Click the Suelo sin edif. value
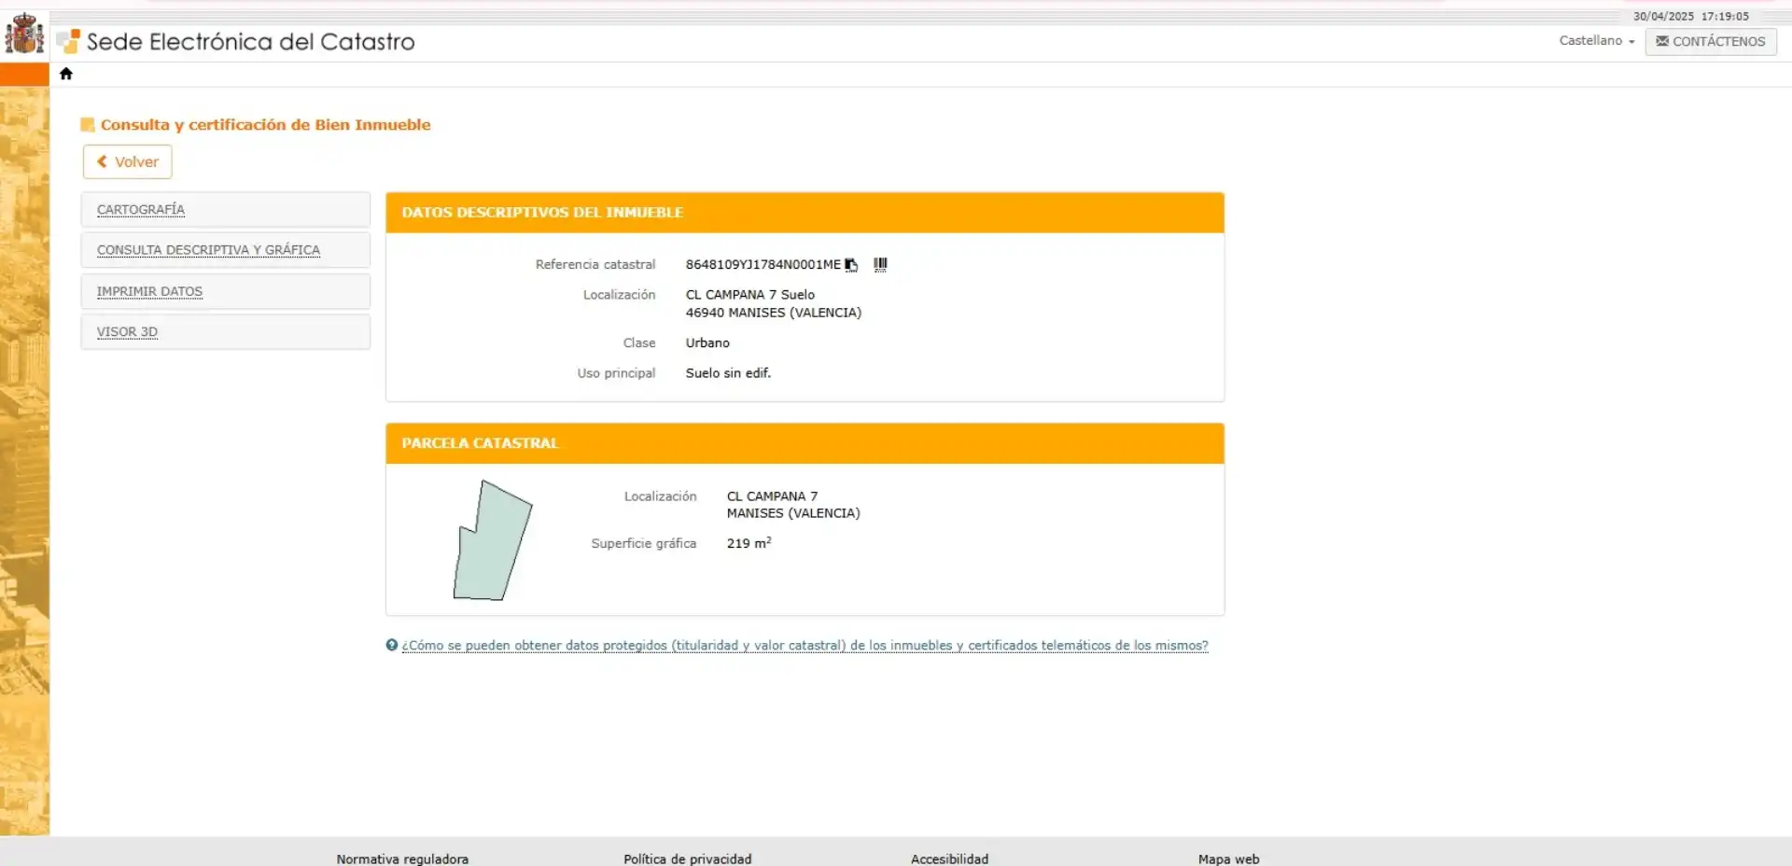 [x=728, y=373]
